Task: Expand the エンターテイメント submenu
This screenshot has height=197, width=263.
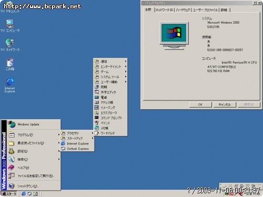Action: (x=110, y=67)
